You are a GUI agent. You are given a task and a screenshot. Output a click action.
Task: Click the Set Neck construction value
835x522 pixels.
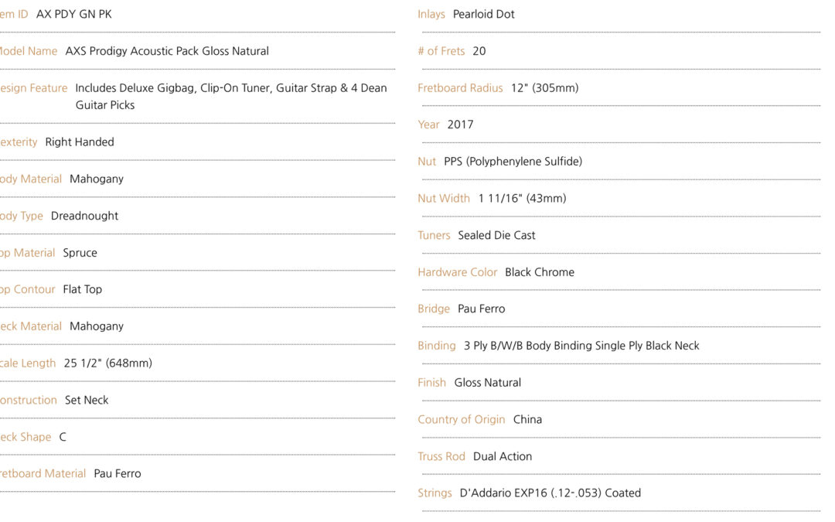click(87, 400)
